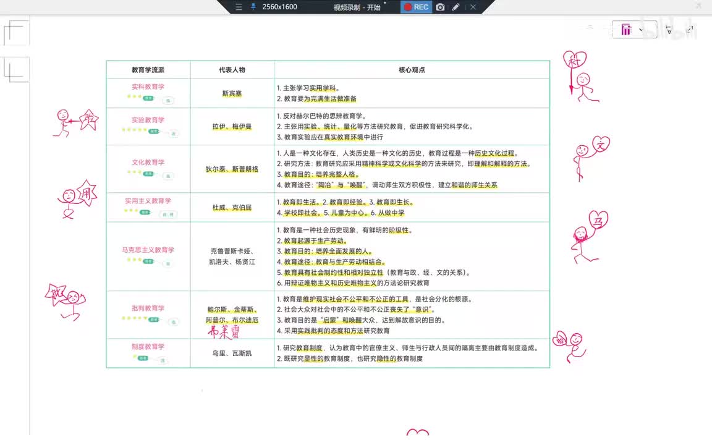Click the 斯宾塞 representative cell
This screenshot has height=445, width=712.
[x=232, y=93]
